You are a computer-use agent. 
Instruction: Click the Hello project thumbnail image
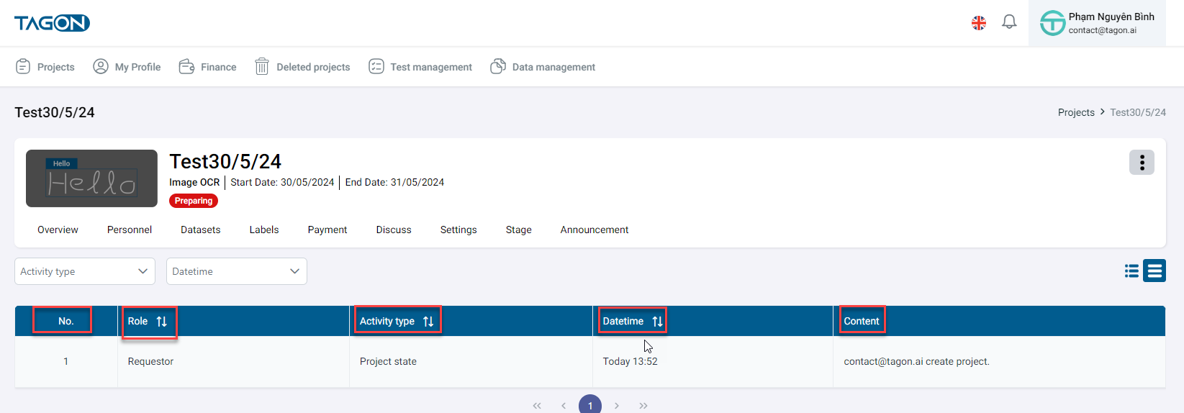[91, 178]
